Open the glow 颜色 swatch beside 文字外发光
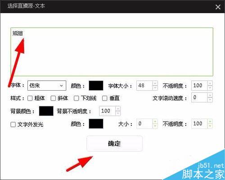 [96, 124]
